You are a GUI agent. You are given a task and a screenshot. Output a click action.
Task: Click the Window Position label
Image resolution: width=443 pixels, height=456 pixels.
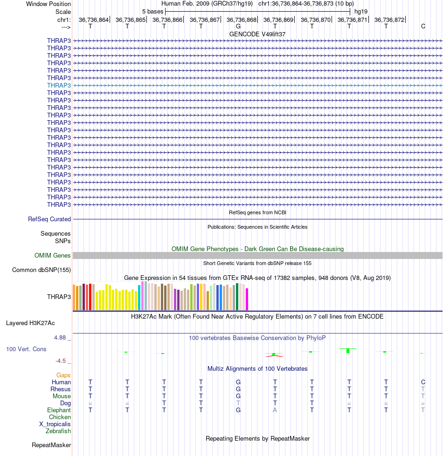point(48,4)
